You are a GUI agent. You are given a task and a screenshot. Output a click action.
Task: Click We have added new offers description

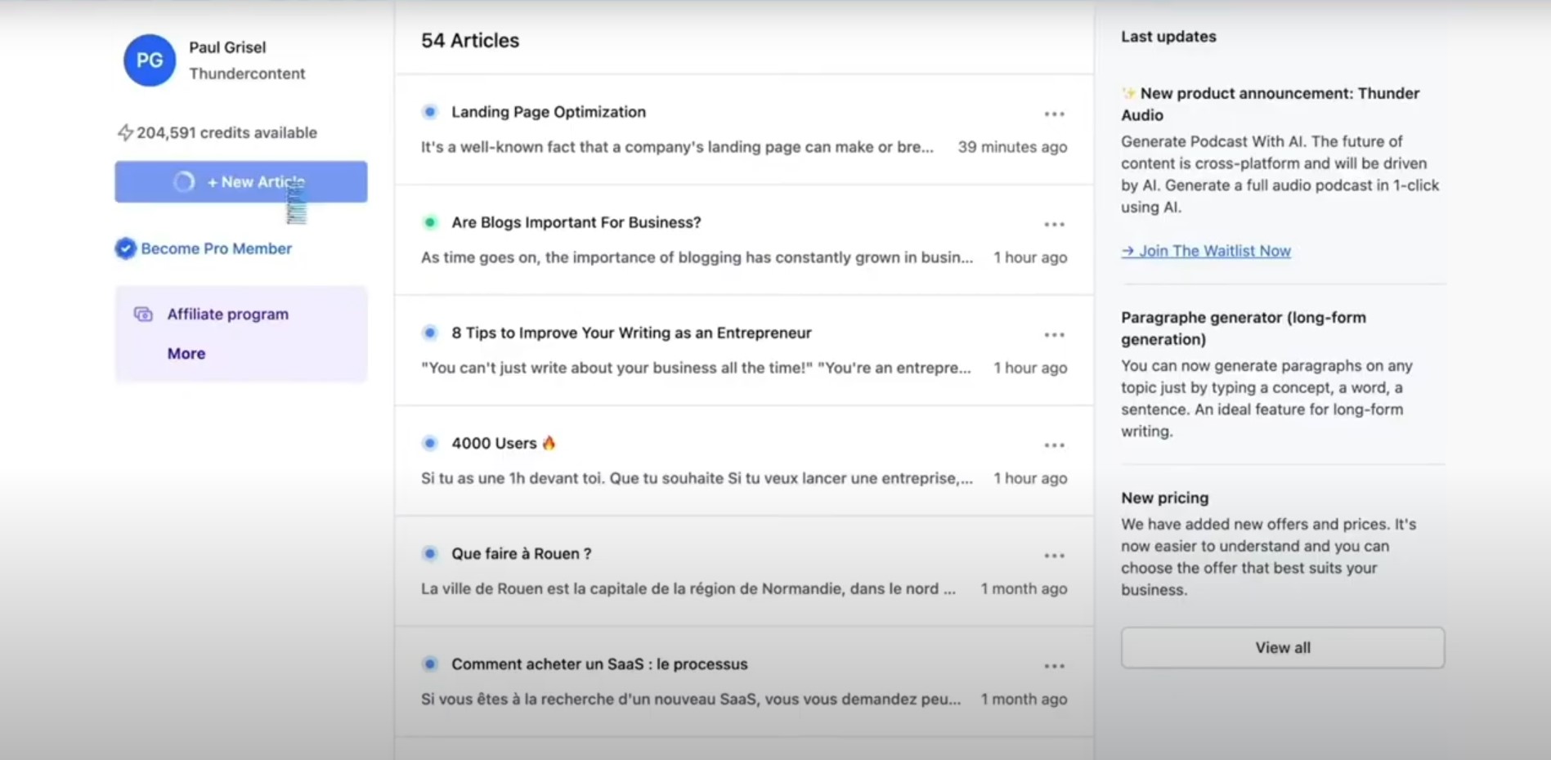(1268, 557)
